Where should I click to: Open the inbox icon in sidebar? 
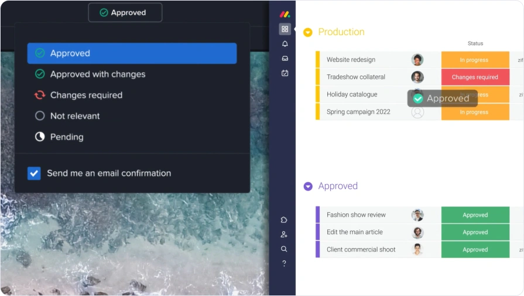285,58
